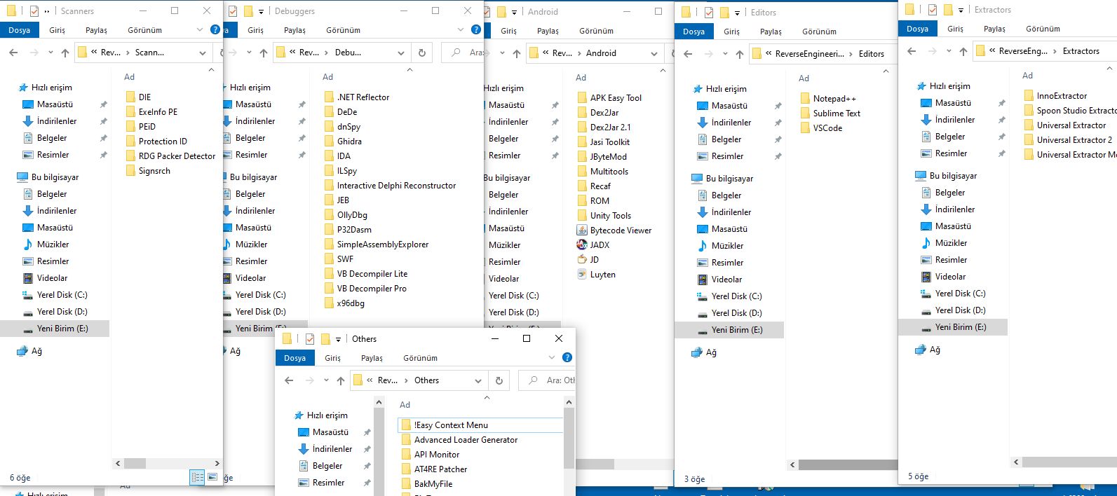The height and width of the screenshot is (496, 1117).
Task: Go back in the Scanners window
Action: [x=13, y=53]
